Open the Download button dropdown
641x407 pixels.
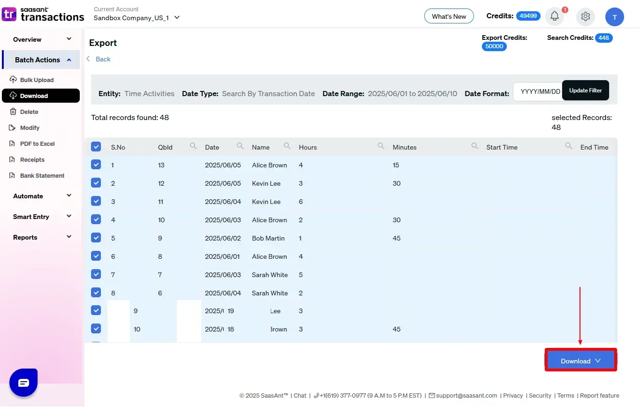point(580,361)
